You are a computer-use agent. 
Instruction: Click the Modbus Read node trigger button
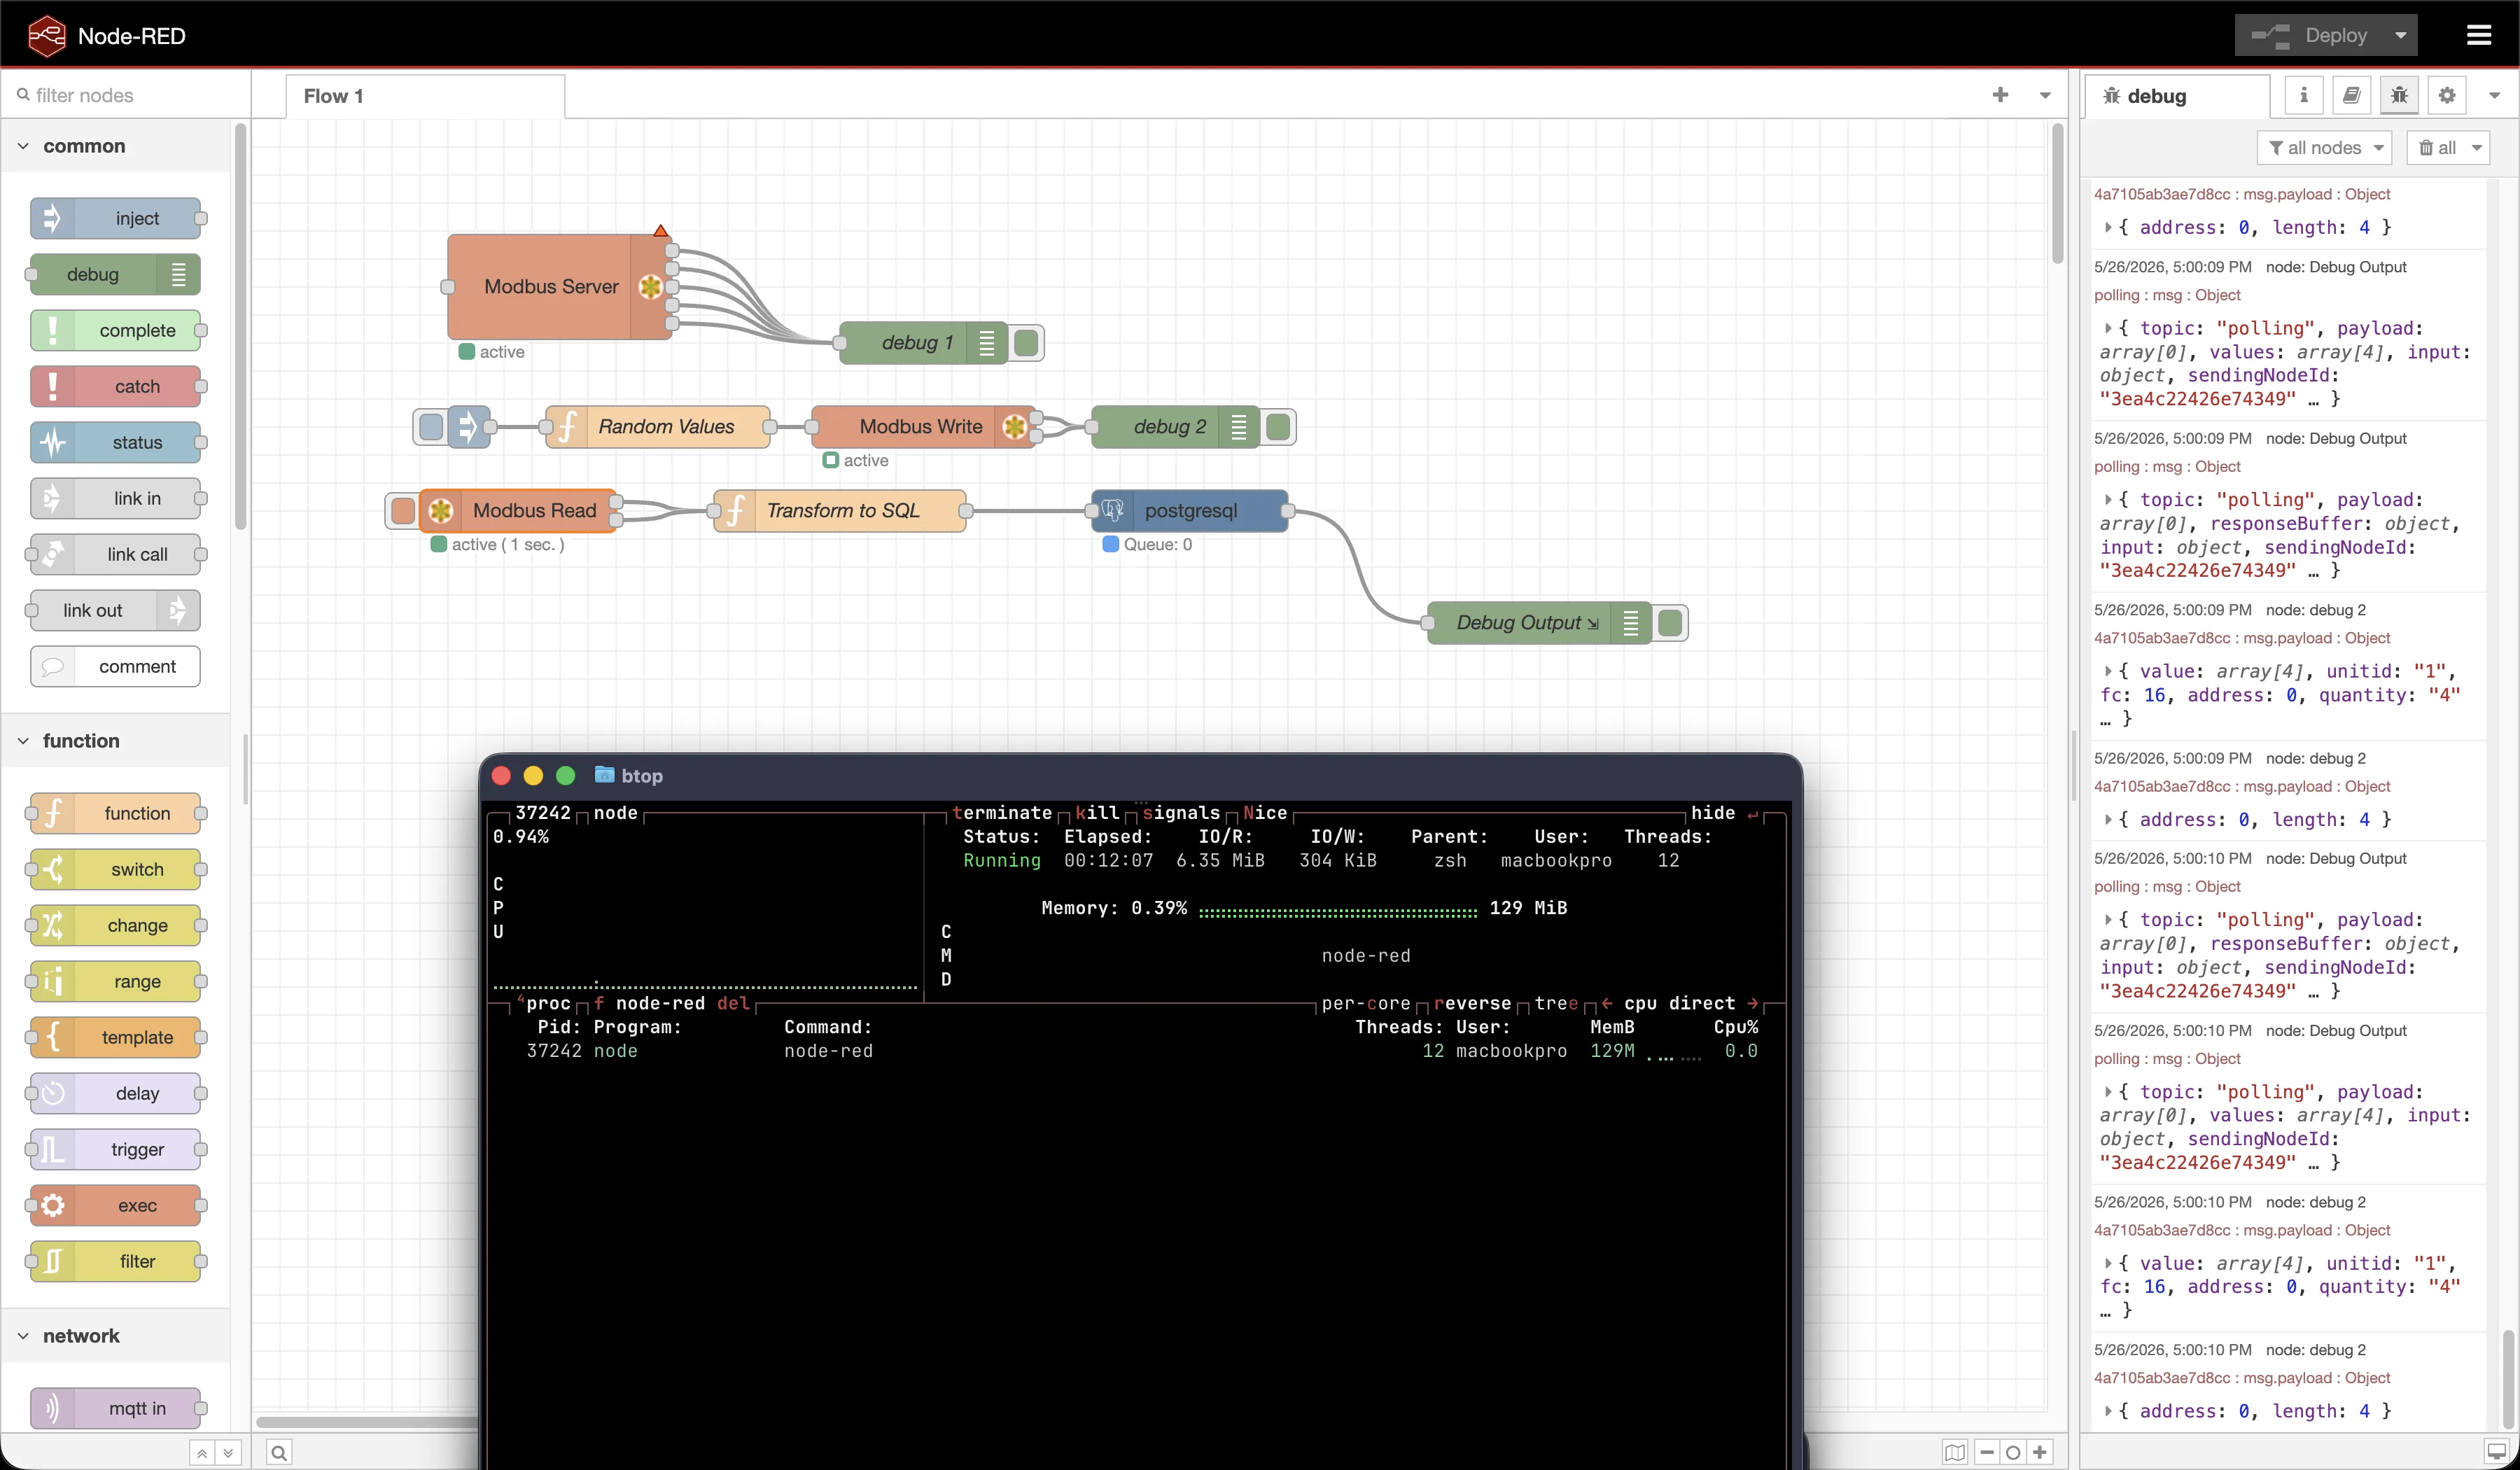403,511
